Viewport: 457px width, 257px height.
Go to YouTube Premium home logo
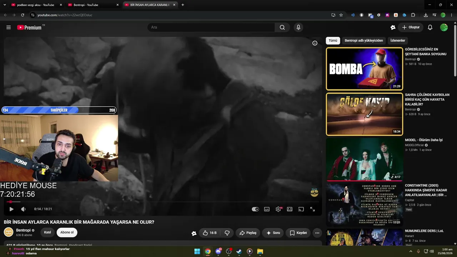(29, 27)
